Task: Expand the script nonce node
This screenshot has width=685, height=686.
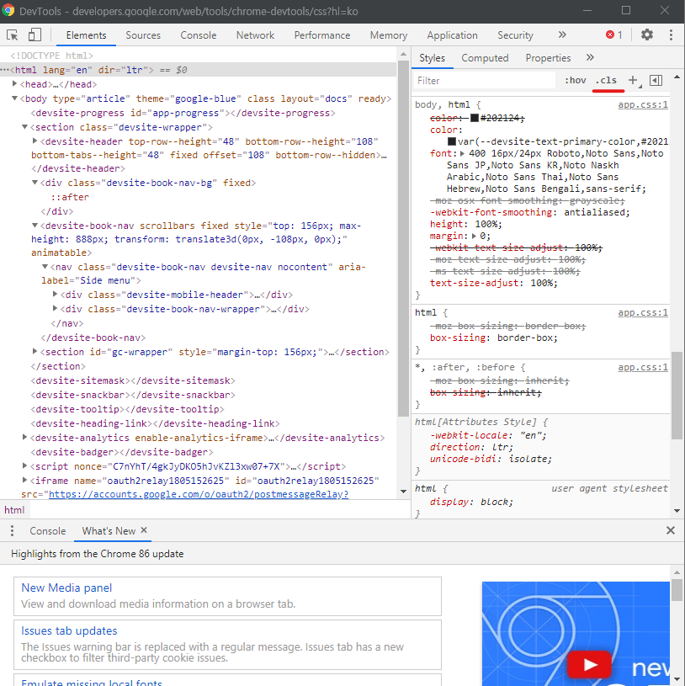Action: (25, 466)
